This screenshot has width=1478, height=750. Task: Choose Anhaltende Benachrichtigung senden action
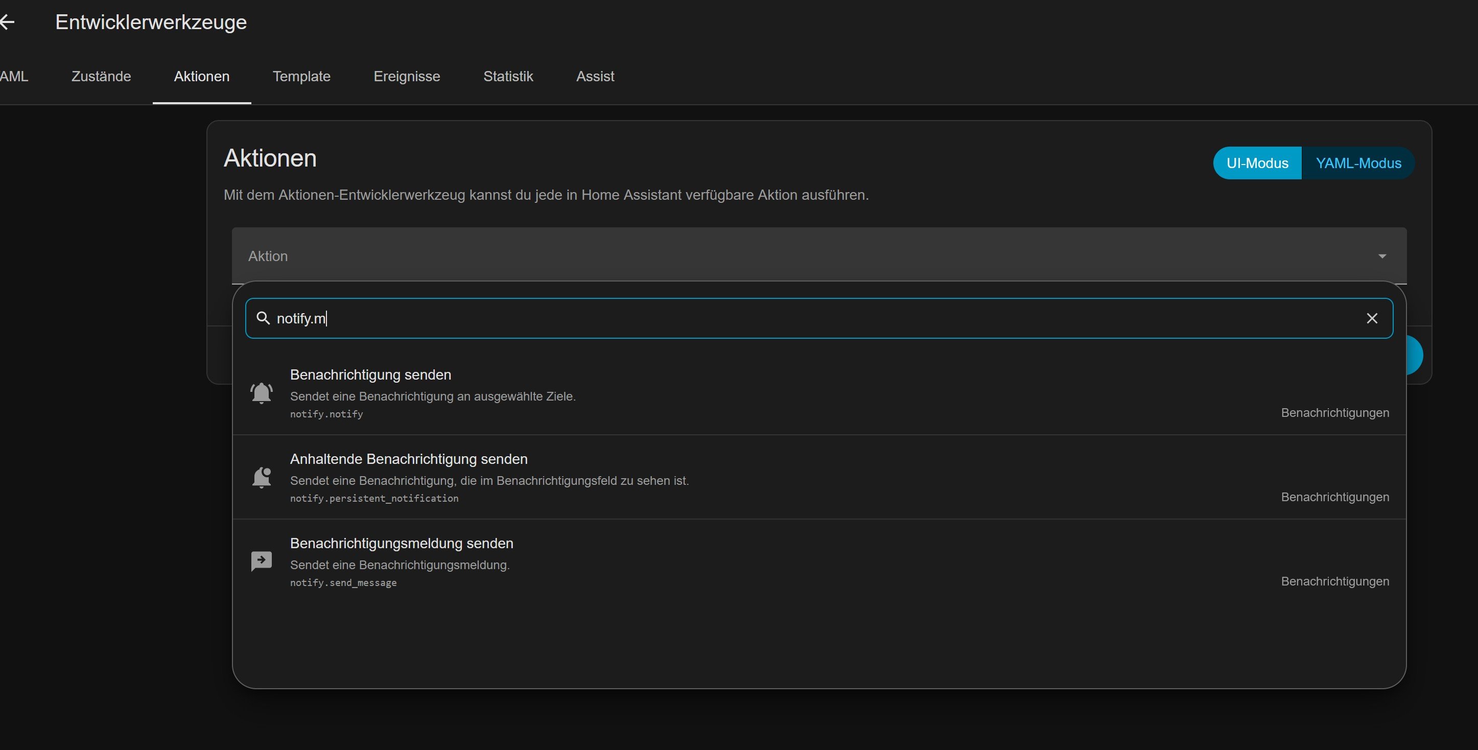coord(819,477)
